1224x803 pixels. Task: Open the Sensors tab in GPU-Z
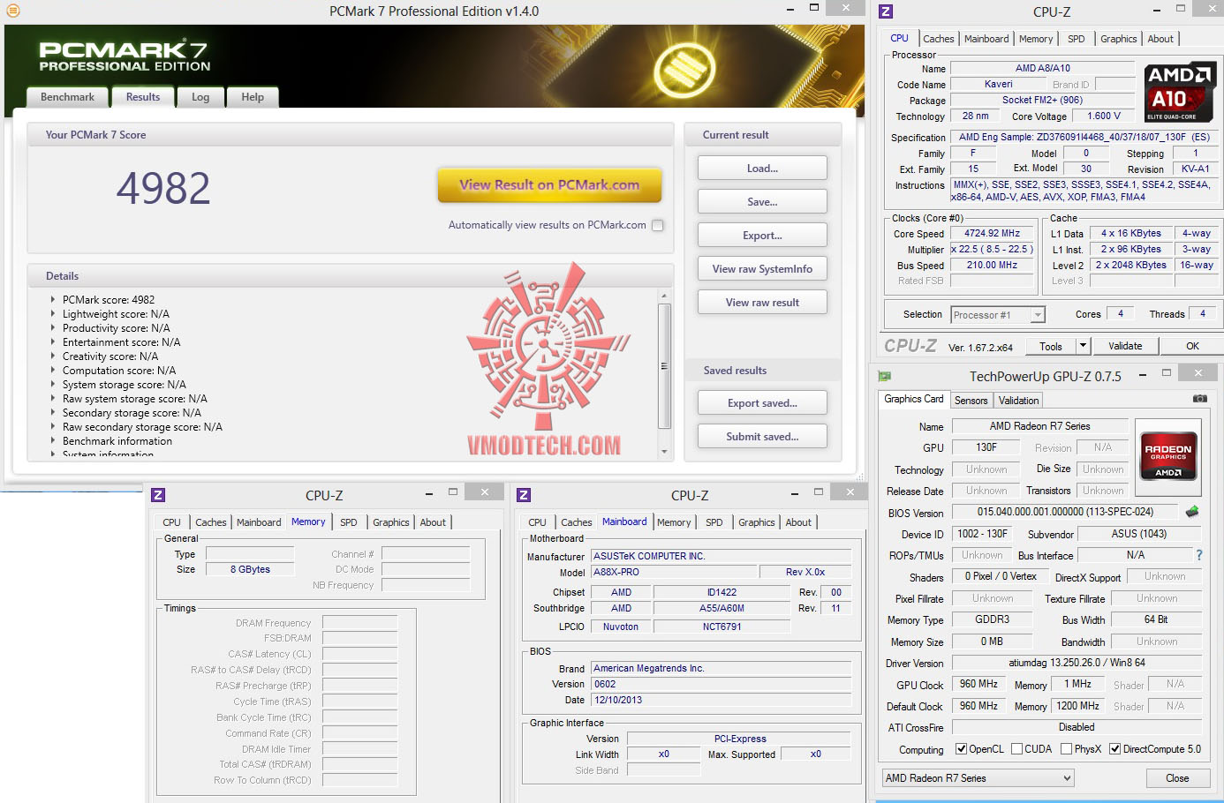tap(971, 401)
